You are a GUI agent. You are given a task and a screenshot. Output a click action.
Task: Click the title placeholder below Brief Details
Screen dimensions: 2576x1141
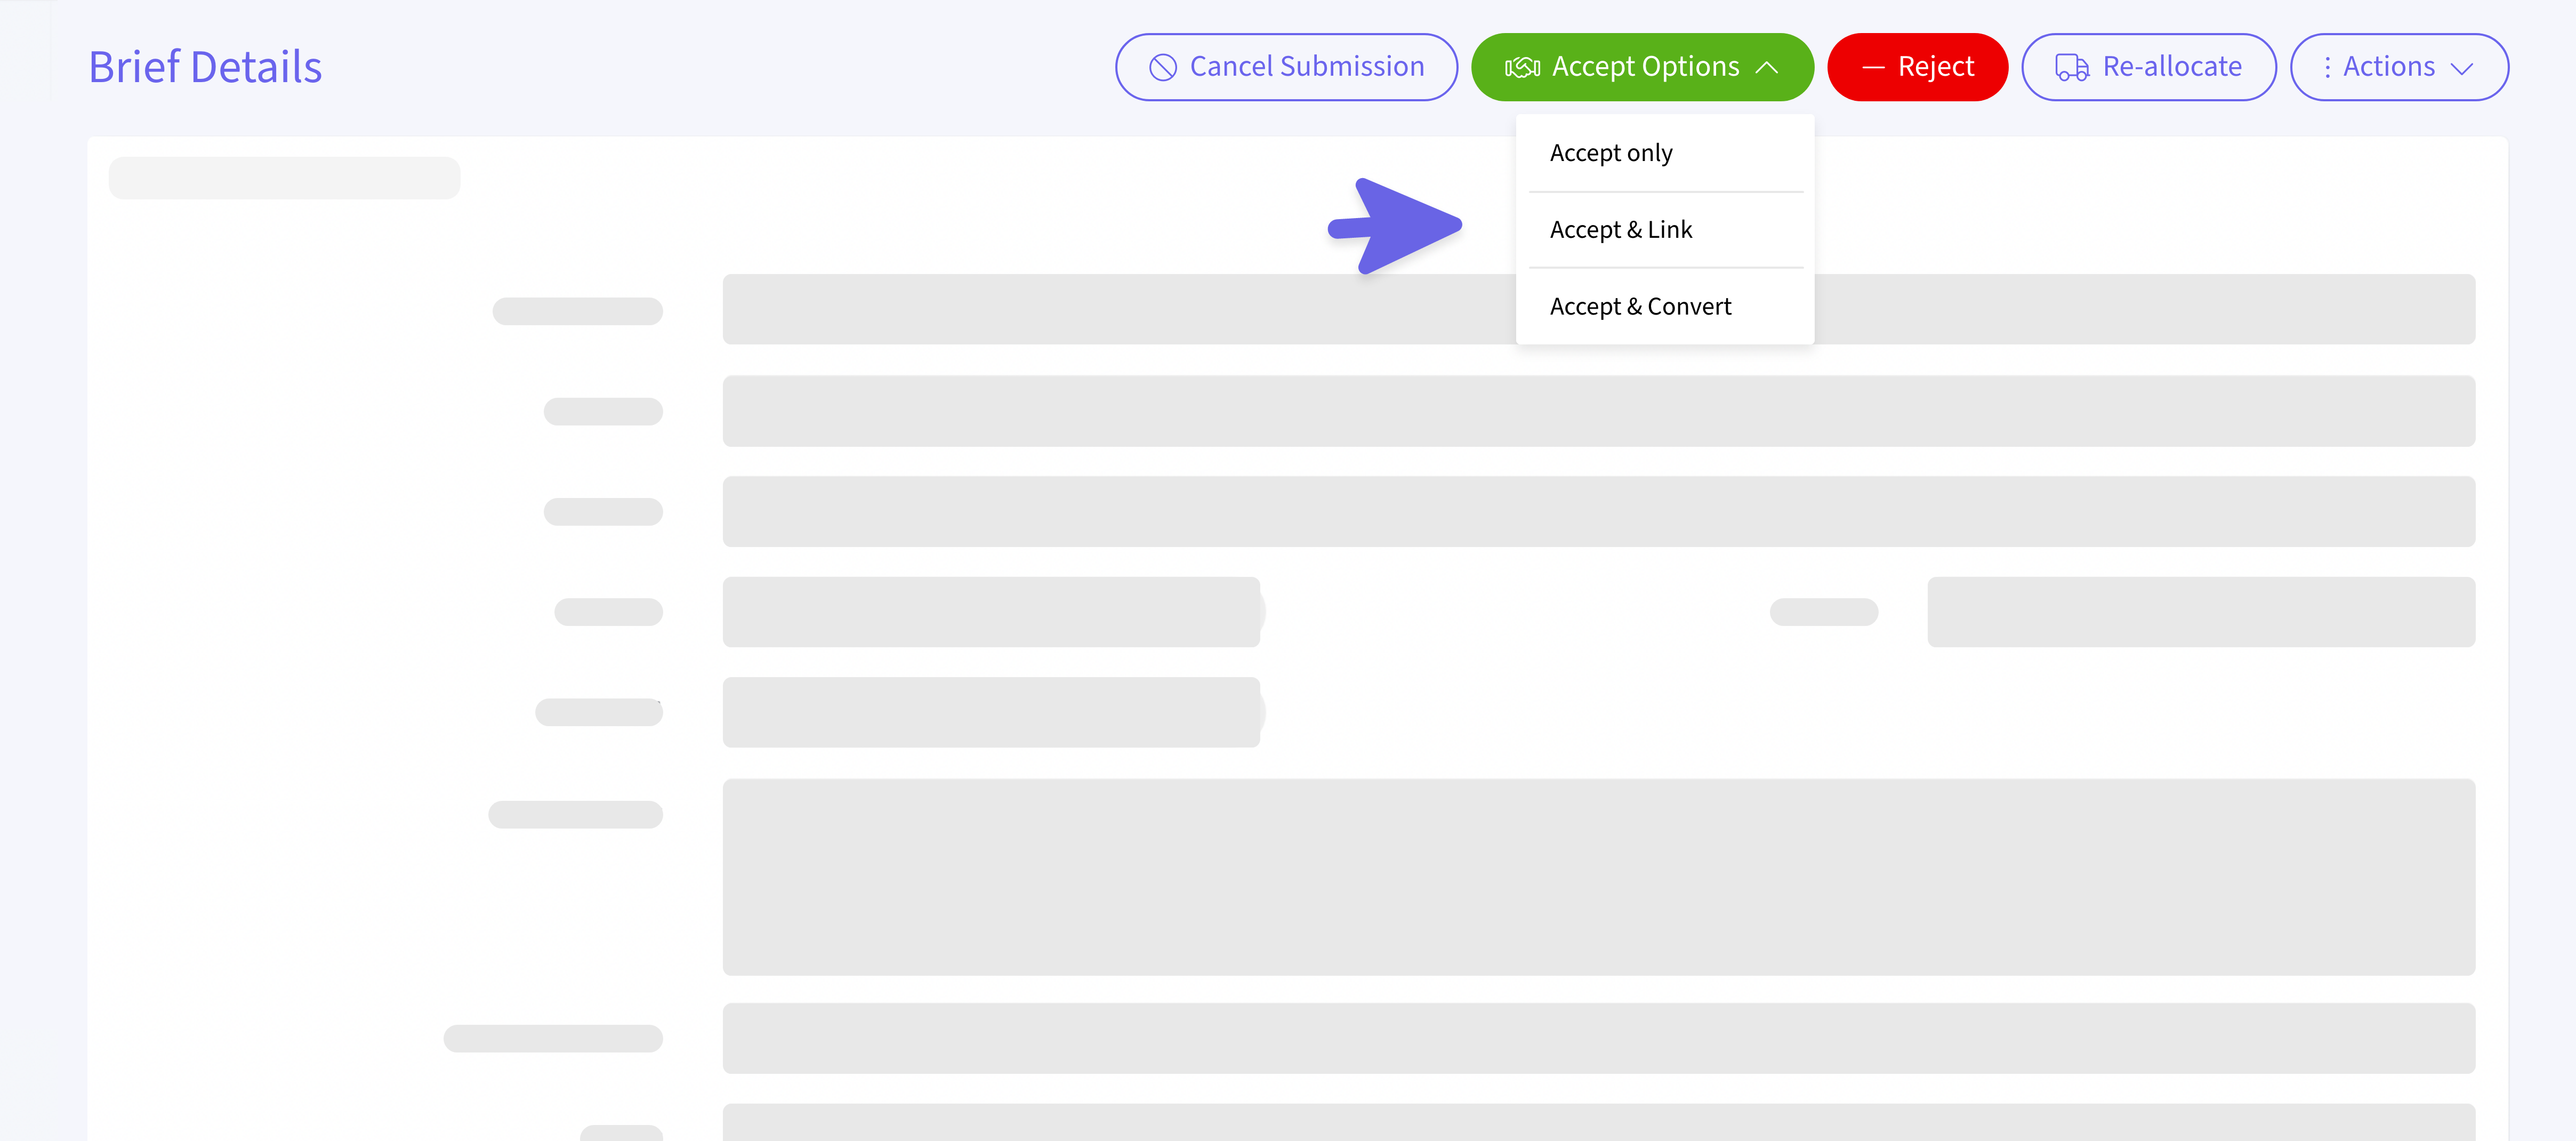tap(284, 178)
